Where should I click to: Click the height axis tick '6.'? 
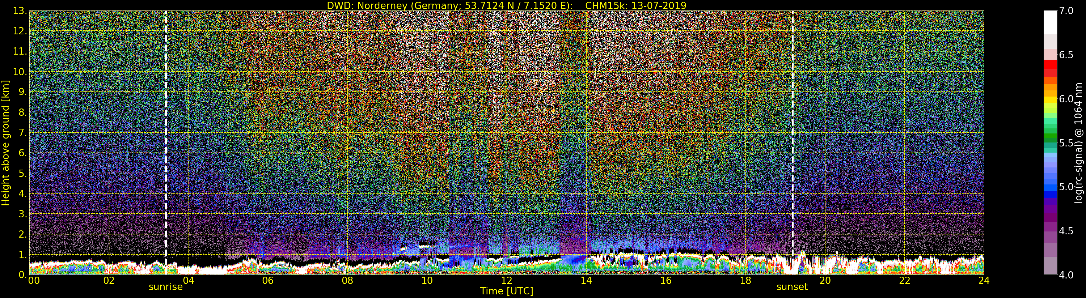23,153
